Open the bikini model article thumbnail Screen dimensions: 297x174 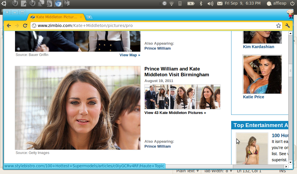click(x=252, y=149)
